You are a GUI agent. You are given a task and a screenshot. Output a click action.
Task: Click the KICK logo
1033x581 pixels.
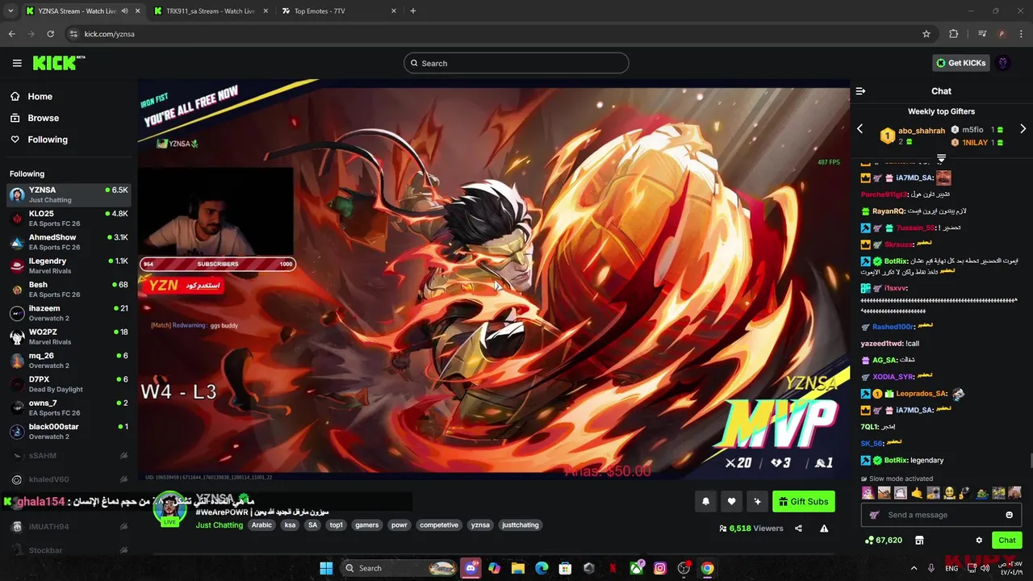point(59,63)
